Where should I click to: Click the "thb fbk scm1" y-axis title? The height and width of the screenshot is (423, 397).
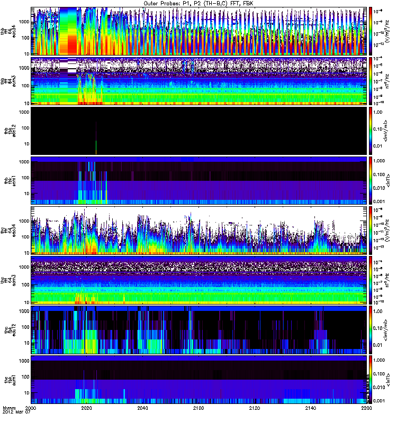pyautogui.click(x=10, y=180)
